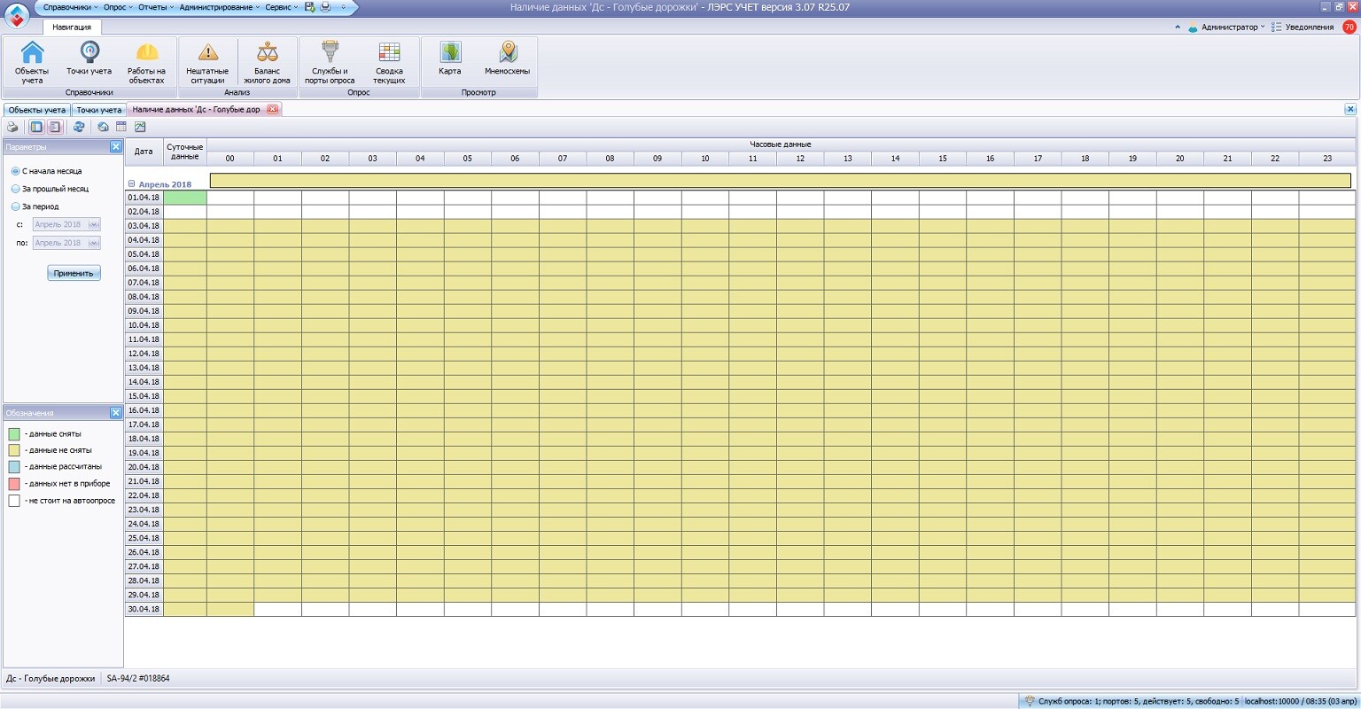
Task: Open Администратор user dropdown
Action: (x=1233, y=27)
